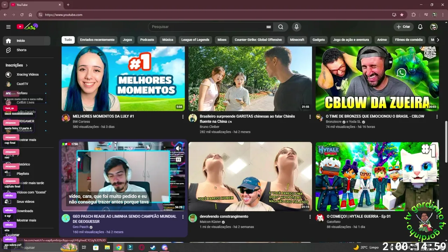Open options for Melhores Momentos da Luly
The height and width of the screenshot is (252, 448).
point(183,117)
